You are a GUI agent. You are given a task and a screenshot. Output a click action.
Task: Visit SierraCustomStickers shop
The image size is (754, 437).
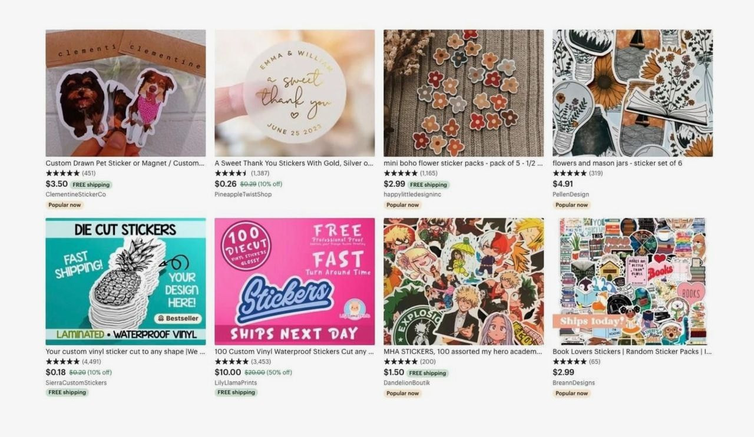click(x=76, y=383)
